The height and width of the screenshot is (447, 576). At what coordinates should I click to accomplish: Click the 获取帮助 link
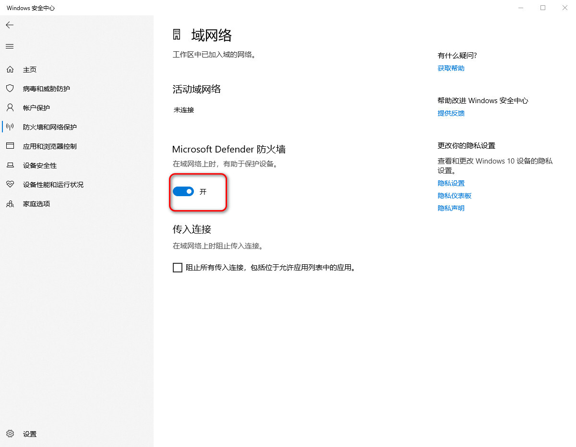(x=451, y=68)
